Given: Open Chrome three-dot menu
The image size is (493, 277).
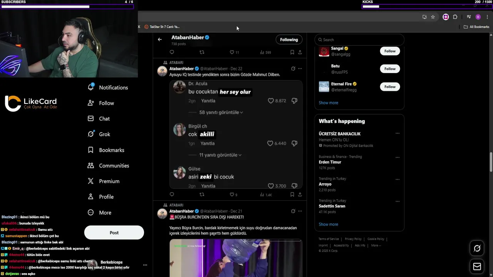Looking at the screenshot, I should click(x=488, y=17).
